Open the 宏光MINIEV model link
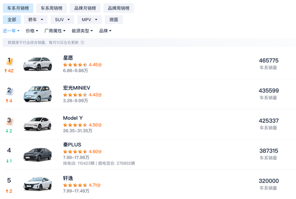 [77, 88]
